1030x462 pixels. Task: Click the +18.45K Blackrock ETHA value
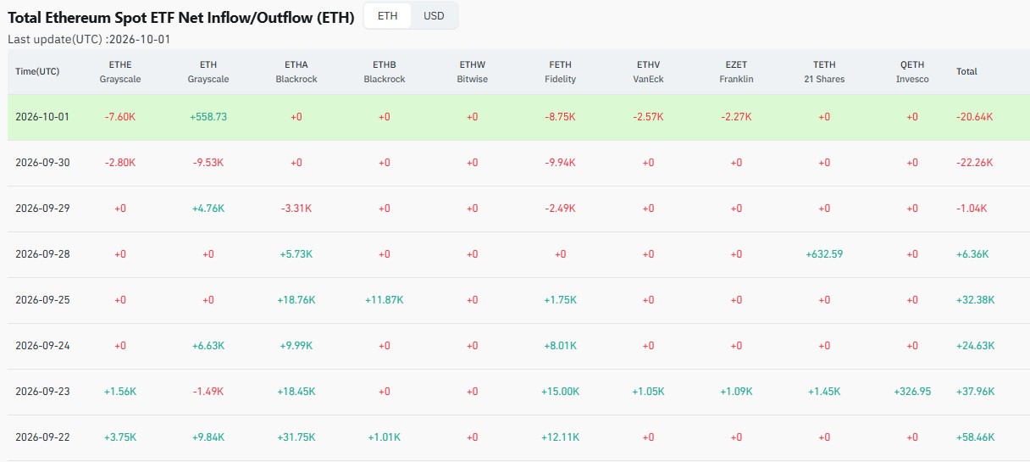[x=296, y=392]
